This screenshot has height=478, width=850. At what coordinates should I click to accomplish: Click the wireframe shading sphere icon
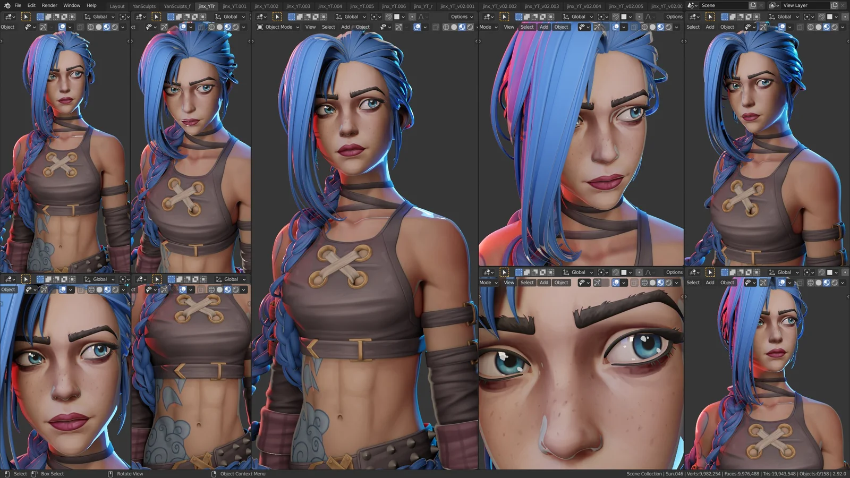pos(445,27)
